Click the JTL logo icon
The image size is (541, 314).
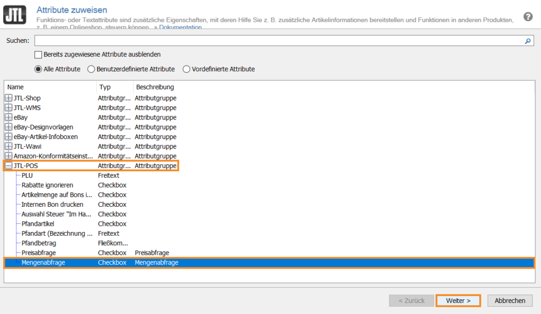click(15, 14)
